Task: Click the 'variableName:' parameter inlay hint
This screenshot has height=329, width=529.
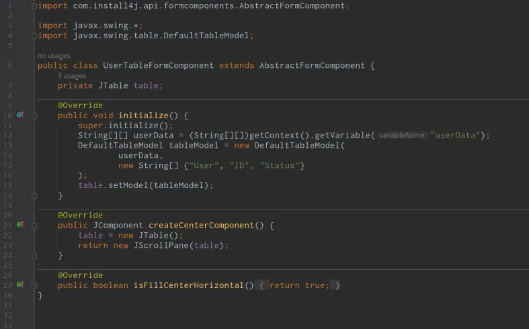Action: point(402,136)
